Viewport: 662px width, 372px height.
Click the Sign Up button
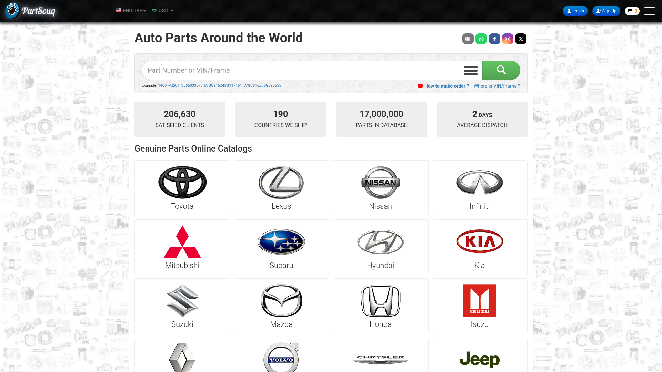click(606, 11)
